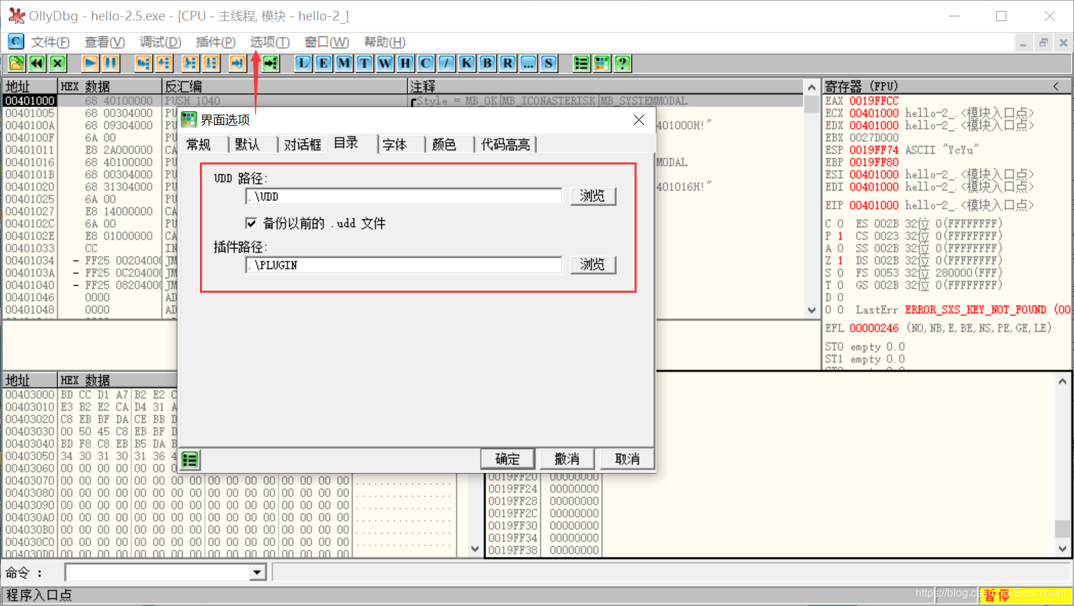Click the 插件路径 input field
This screenshot has height=606, width=1074.
coord(403,265)
